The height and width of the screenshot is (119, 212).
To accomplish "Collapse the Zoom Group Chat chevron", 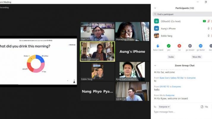I will tap(155, 65).
